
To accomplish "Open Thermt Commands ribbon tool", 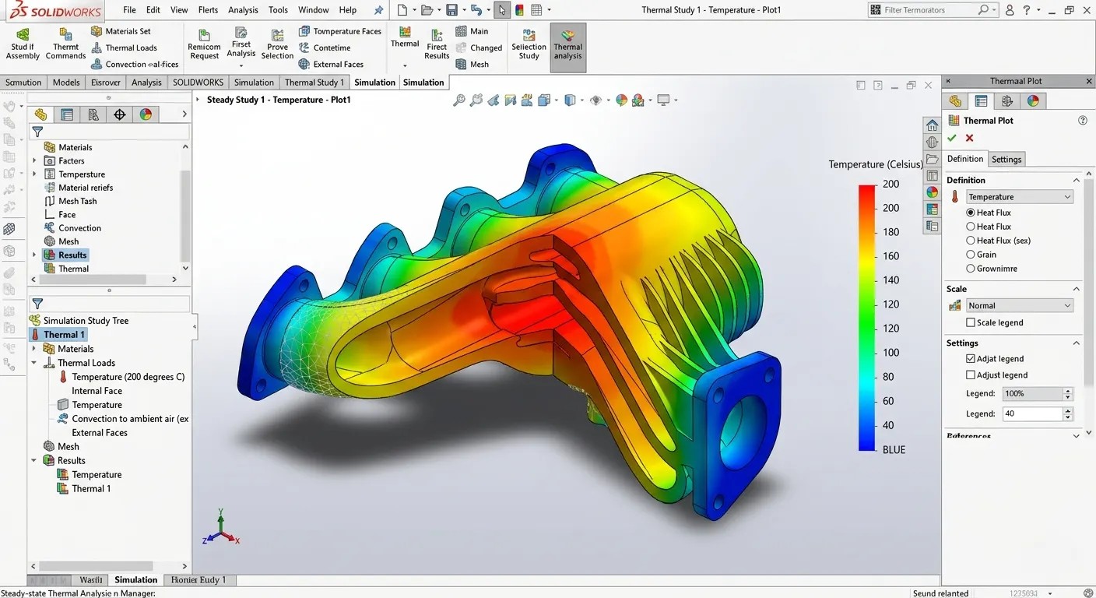I will pyautogui.click(x=65, y=44).
